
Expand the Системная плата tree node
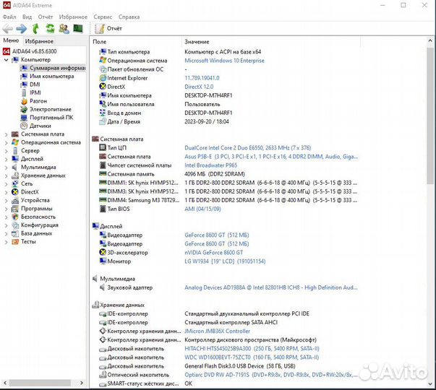pyautogui.click(x=6, y=134)
